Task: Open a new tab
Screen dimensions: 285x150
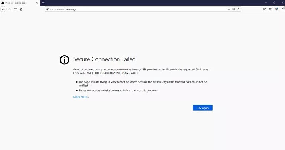Action: pos(43,3)
